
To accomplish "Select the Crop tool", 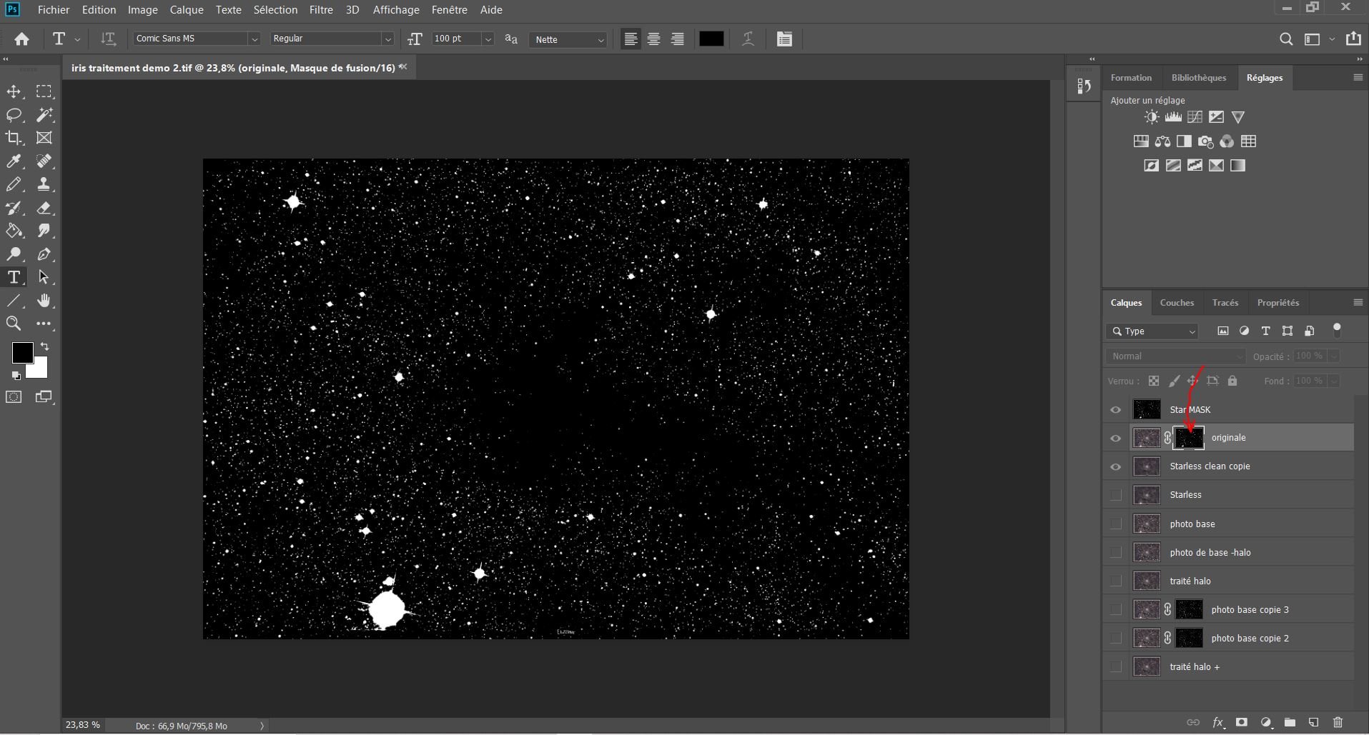I will (x=14, y=138).
